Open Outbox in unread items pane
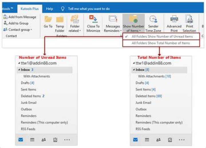 [x=26, y=109]
